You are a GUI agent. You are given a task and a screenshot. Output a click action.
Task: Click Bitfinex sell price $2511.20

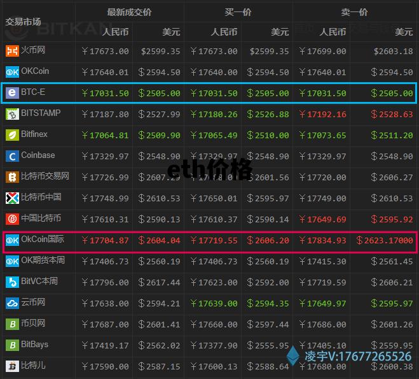point(392,135)
